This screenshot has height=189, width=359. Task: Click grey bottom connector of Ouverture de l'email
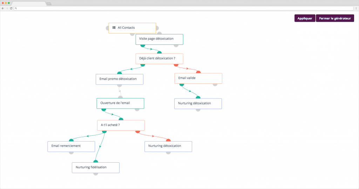(137, 110)
